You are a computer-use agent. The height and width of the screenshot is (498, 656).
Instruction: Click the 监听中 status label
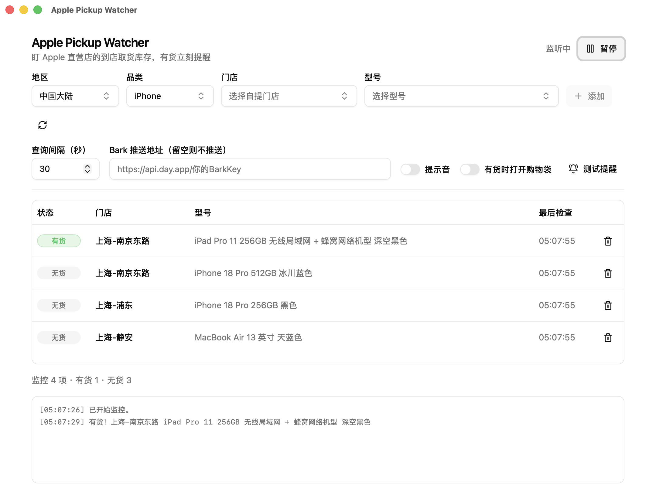click(558, 49)
